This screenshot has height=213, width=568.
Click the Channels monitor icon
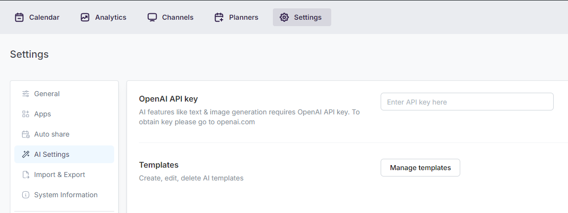coord(152,17)
